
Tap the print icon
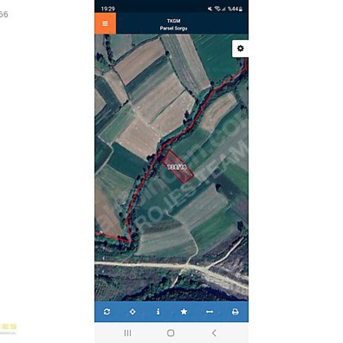click(x=235, y=312)
